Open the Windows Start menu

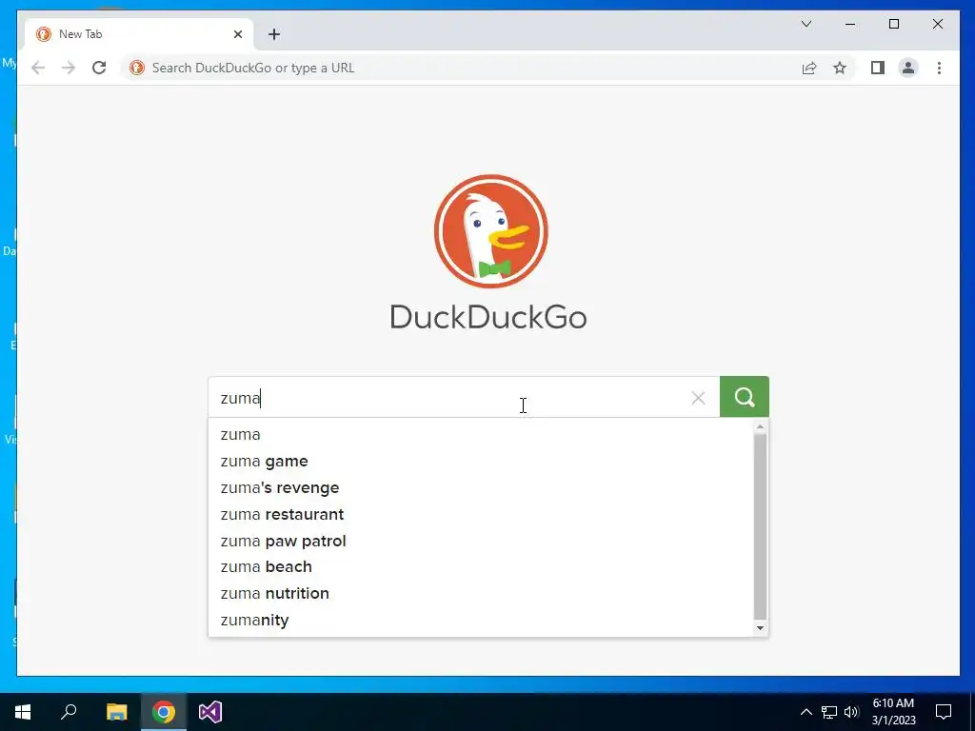[x=23, y=712]
